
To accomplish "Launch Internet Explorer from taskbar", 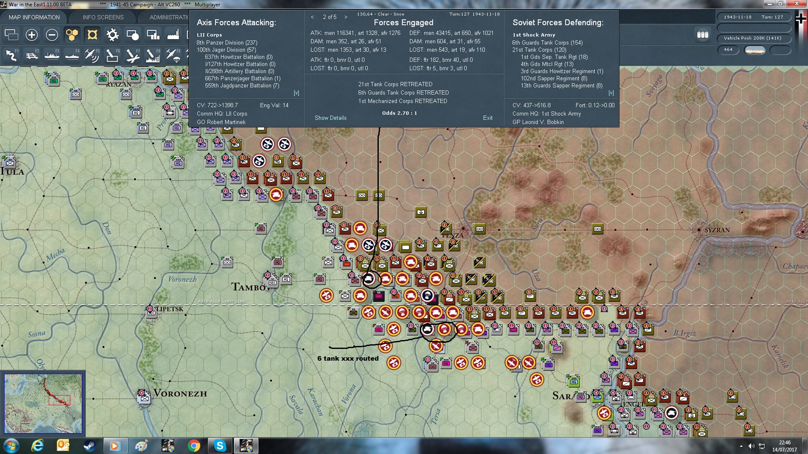I will pos(37,446).
